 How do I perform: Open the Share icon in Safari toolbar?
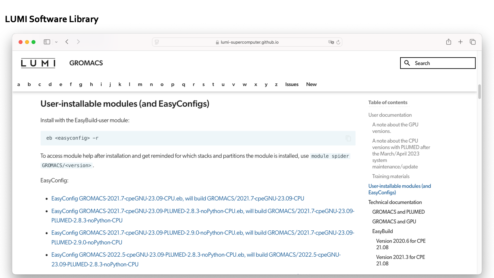click(x=448, y=42)
